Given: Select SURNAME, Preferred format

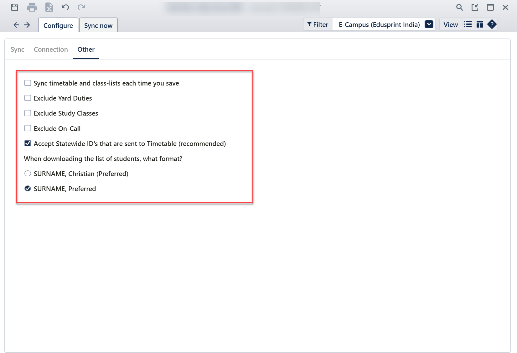Looking at the screenshot, I should (x=28, y=188).
